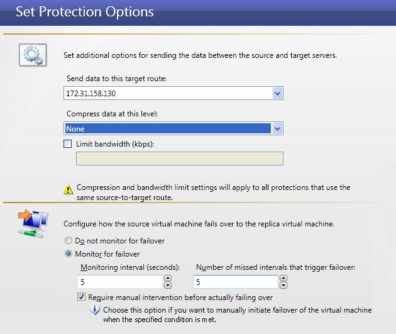Click the gear settings icon

point(32,55)
